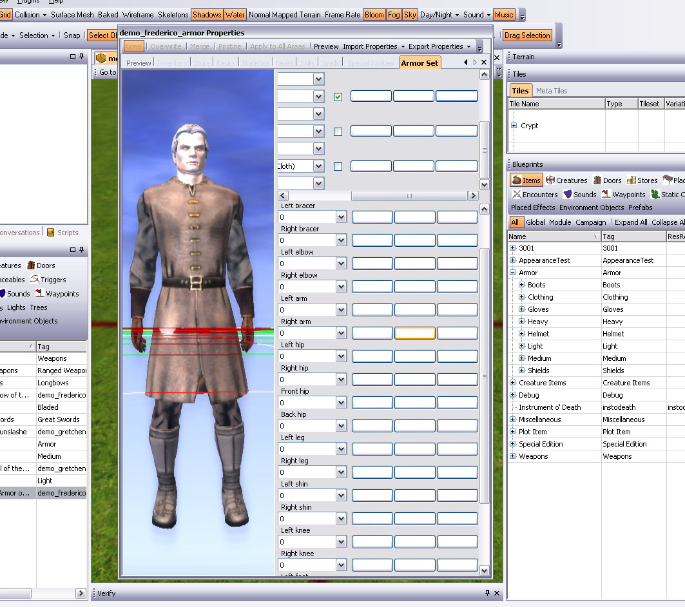Show Sounds in the left area contents panel

pos(15,294)
